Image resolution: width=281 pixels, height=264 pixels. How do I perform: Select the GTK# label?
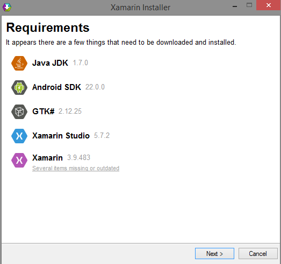click(x=44, y=112)
